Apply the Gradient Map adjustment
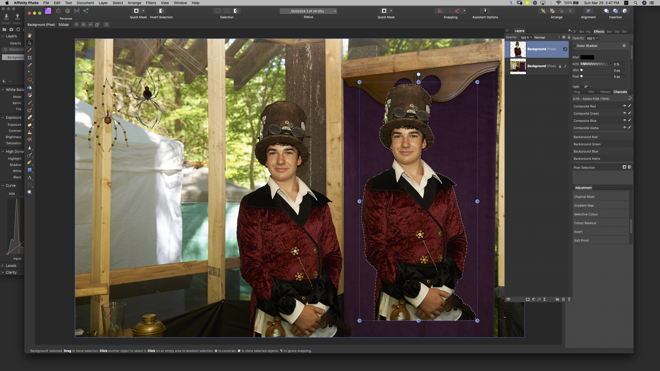This screenshot has height=371, width=660. [x=584, y=205]
